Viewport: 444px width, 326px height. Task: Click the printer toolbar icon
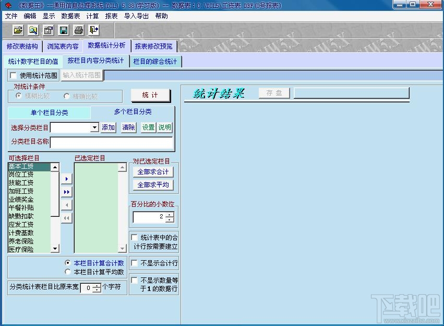pyautogui.click(x=78, y=30)
